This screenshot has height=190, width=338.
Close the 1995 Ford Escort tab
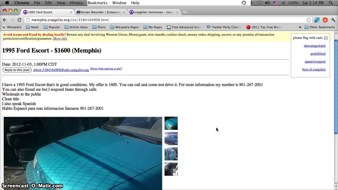pos(71,12)
